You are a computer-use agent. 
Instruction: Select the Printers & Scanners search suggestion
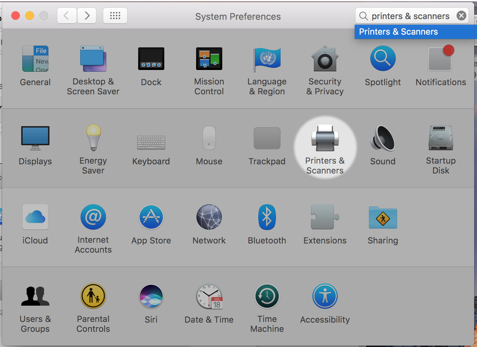coord(398,32)
